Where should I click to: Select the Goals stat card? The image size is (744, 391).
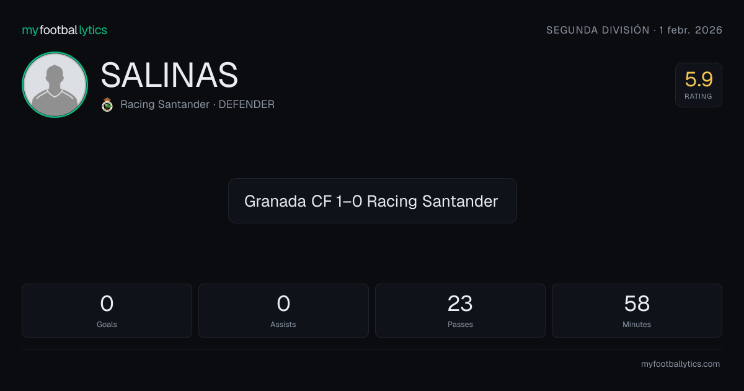(107, 310)
